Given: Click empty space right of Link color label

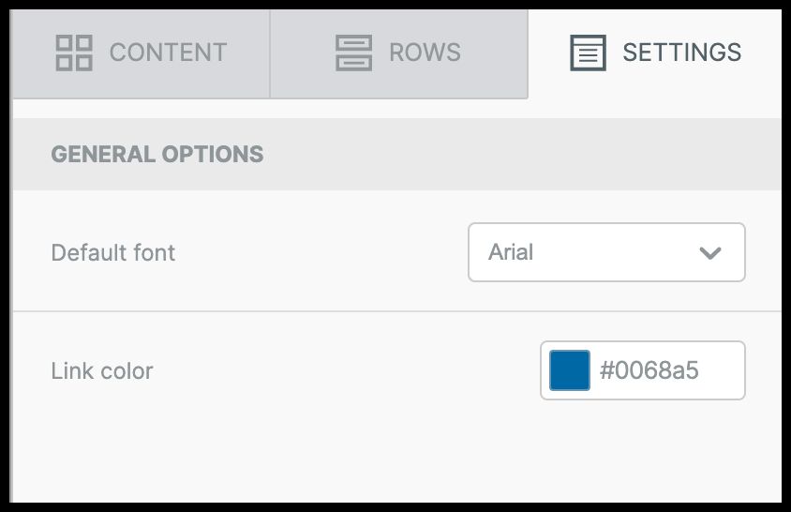Looking at the screenshot, I should tap(347, 370).
